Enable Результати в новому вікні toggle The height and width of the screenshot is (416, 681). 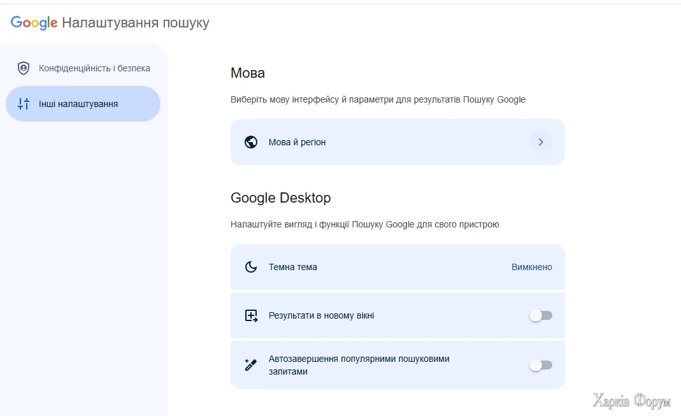pos(541,315)
